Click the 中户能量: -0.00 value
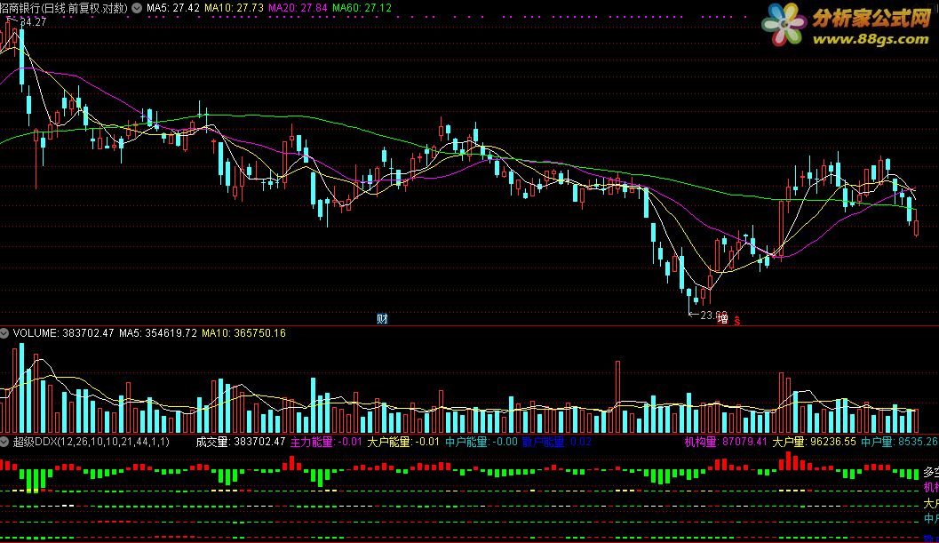Viewport: 939px width, 543px height. [481, 442]
